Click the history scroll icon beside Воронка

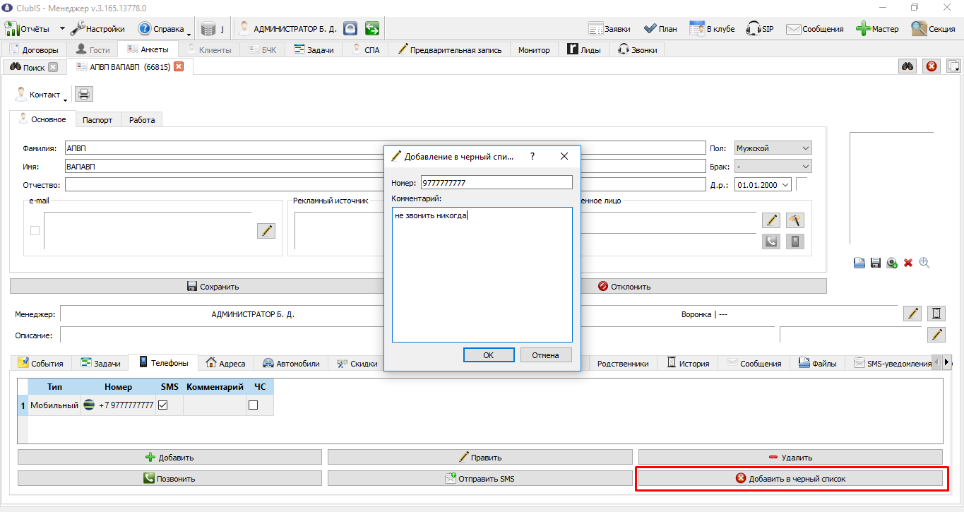[x=936, y=314]
